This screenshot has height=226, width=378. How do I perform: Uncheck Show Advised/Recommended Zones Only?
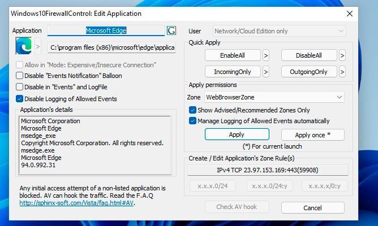pyautogui.click(x=192, y=110)
